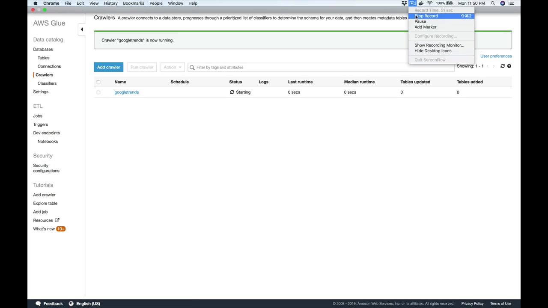Click the globe language icon
The height and width of the screenshot is (308, 548).
click(x=71, y=304)
